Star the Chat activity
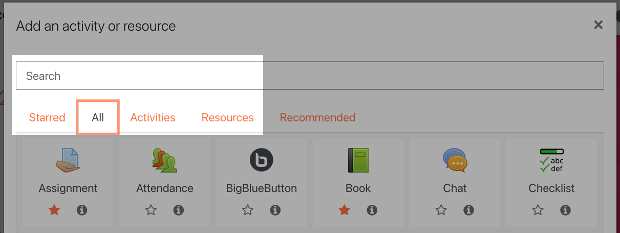This screenshot has width=620, height=233. (x=441, y=210)
